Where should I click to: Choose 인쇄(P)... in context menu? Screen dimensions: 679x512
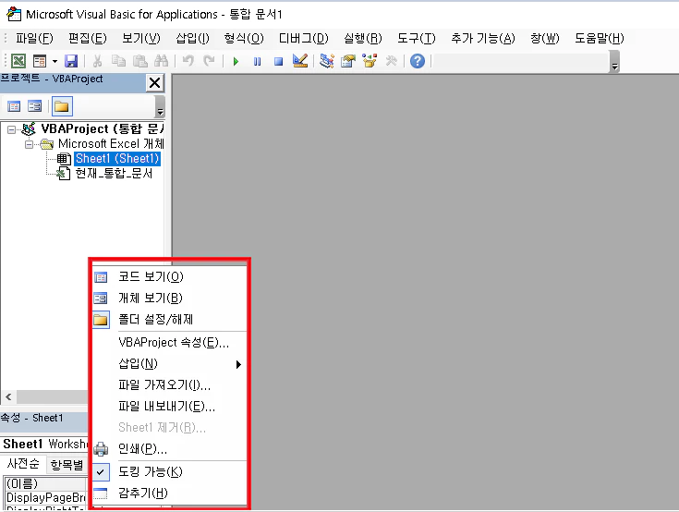pos(169,449)
